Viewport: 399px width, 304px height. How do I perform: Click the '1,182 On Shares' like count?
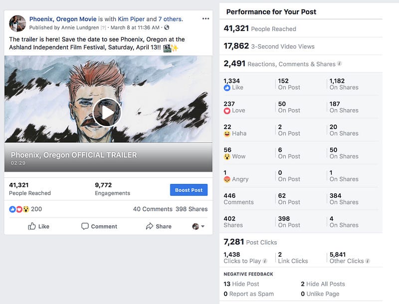(x=344, y=84)
